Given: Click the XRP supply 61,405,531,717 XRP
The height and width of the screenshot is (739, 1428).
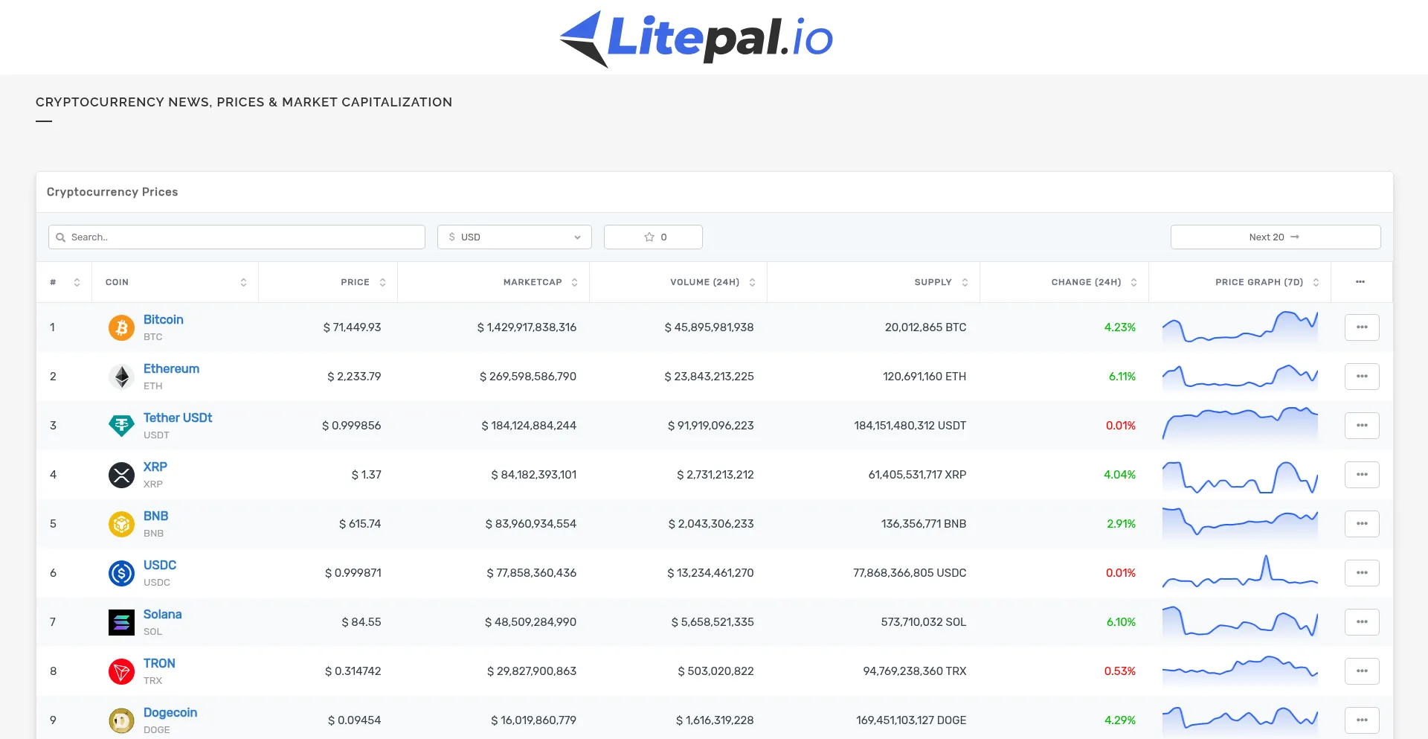Looking at the screenshot, I should pos(917,475).
